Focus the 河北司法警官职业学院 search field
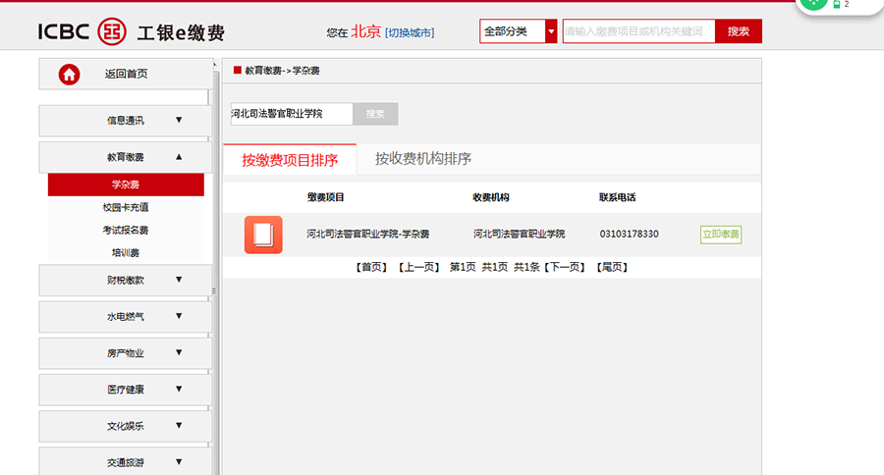Image resolution: width=884 pixels, height=475 pixels. [x=292, y=114]
